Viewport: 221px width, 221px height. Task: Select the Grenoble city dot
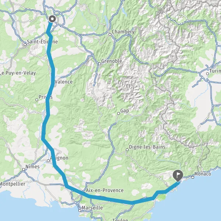click(99, 64)
